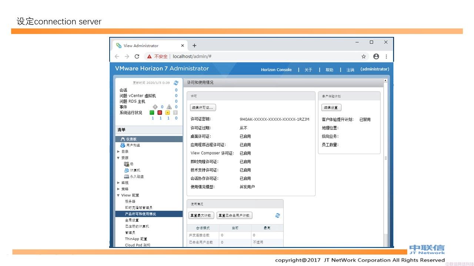Click the green system health status icon
This screenshot has height=266, width=474.
pos(152,113)
